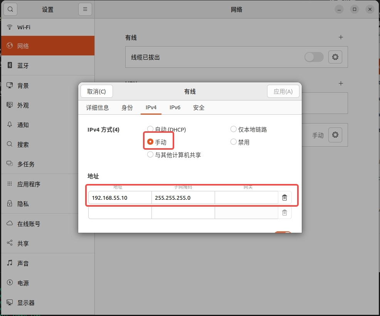This screenshot has width=380, height=316.
Task: Switch to the 身份 tab
Action: [x=127, y=108]
